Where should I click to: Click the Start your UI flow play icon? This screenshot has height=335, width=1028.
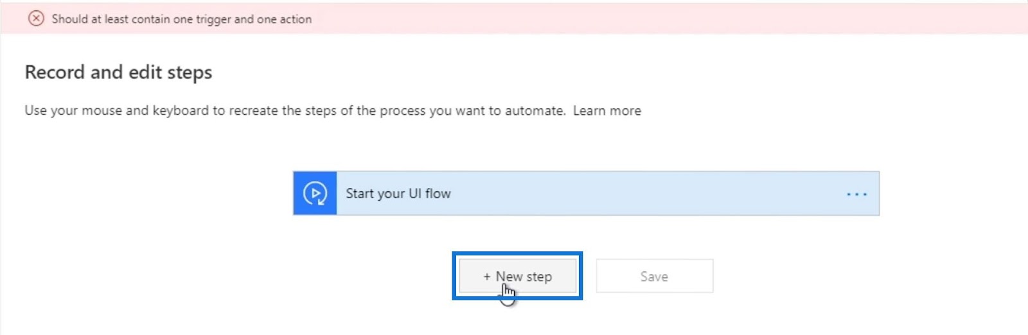[x=315, y=193]
